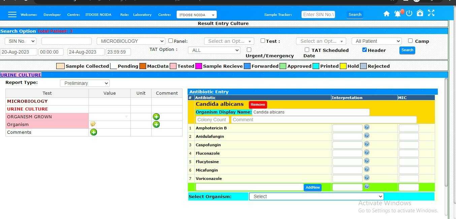
Task: Check the Urgent/Emergency checkbox
Action: [x=249, y=49]
